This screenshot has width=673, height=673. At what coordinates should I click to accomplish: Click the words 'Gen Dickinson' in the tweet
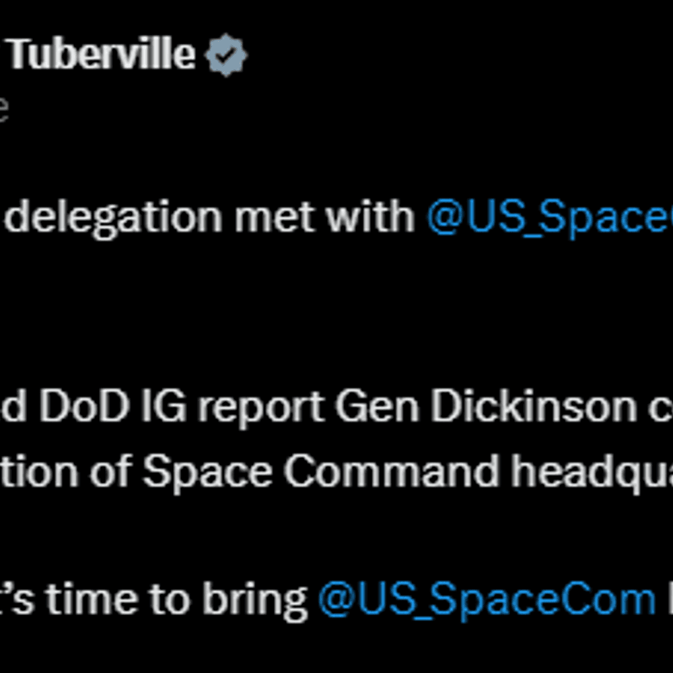click(486, 406)
